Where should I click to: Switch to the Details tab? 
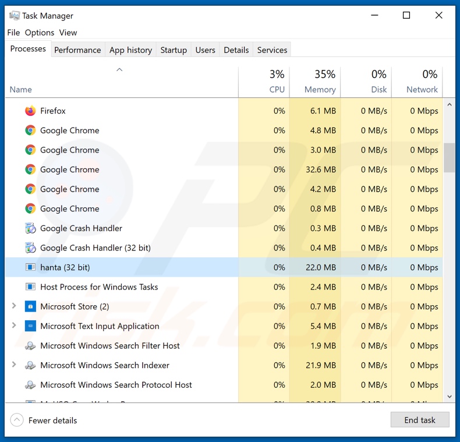pyautogui.click(x=236, y=50)
